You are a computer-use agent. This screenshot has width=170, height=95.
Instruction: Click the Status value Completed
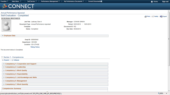click(35, 29)
